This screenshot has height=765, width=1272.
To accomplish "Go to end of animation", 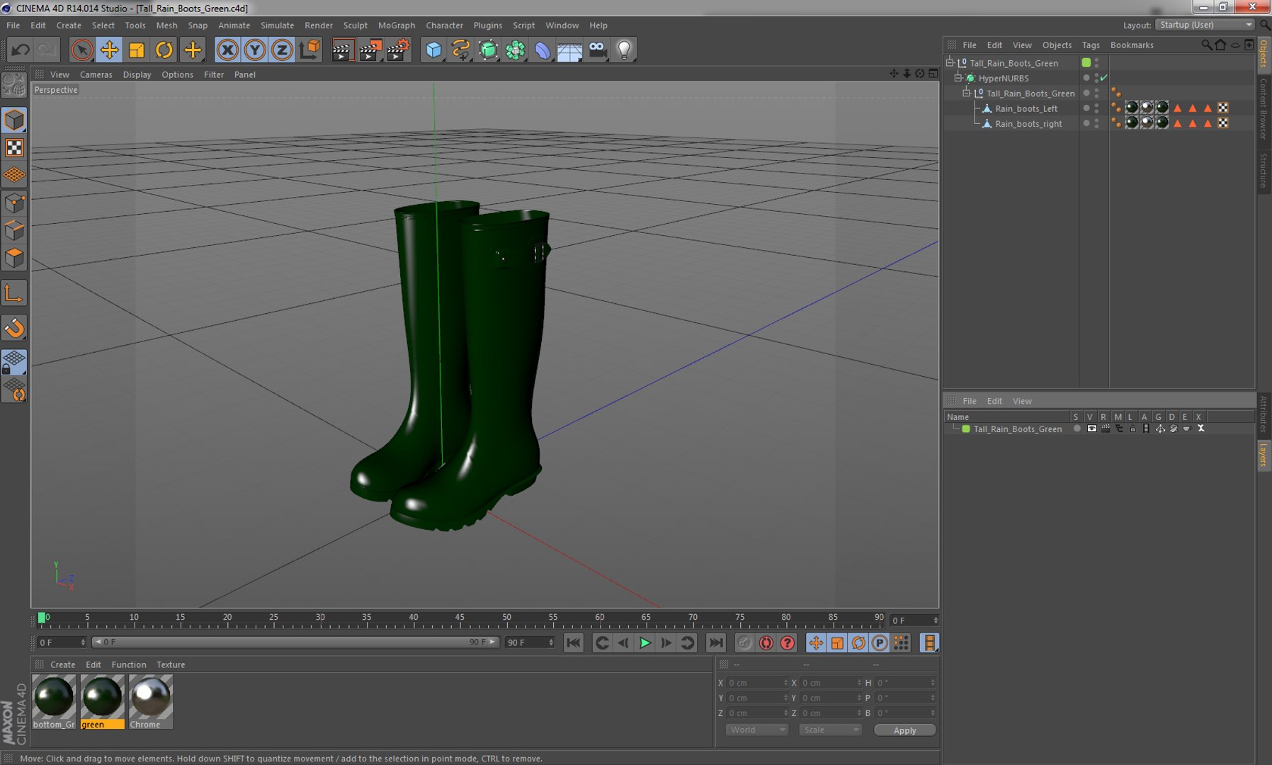I will tap(716, 642).
